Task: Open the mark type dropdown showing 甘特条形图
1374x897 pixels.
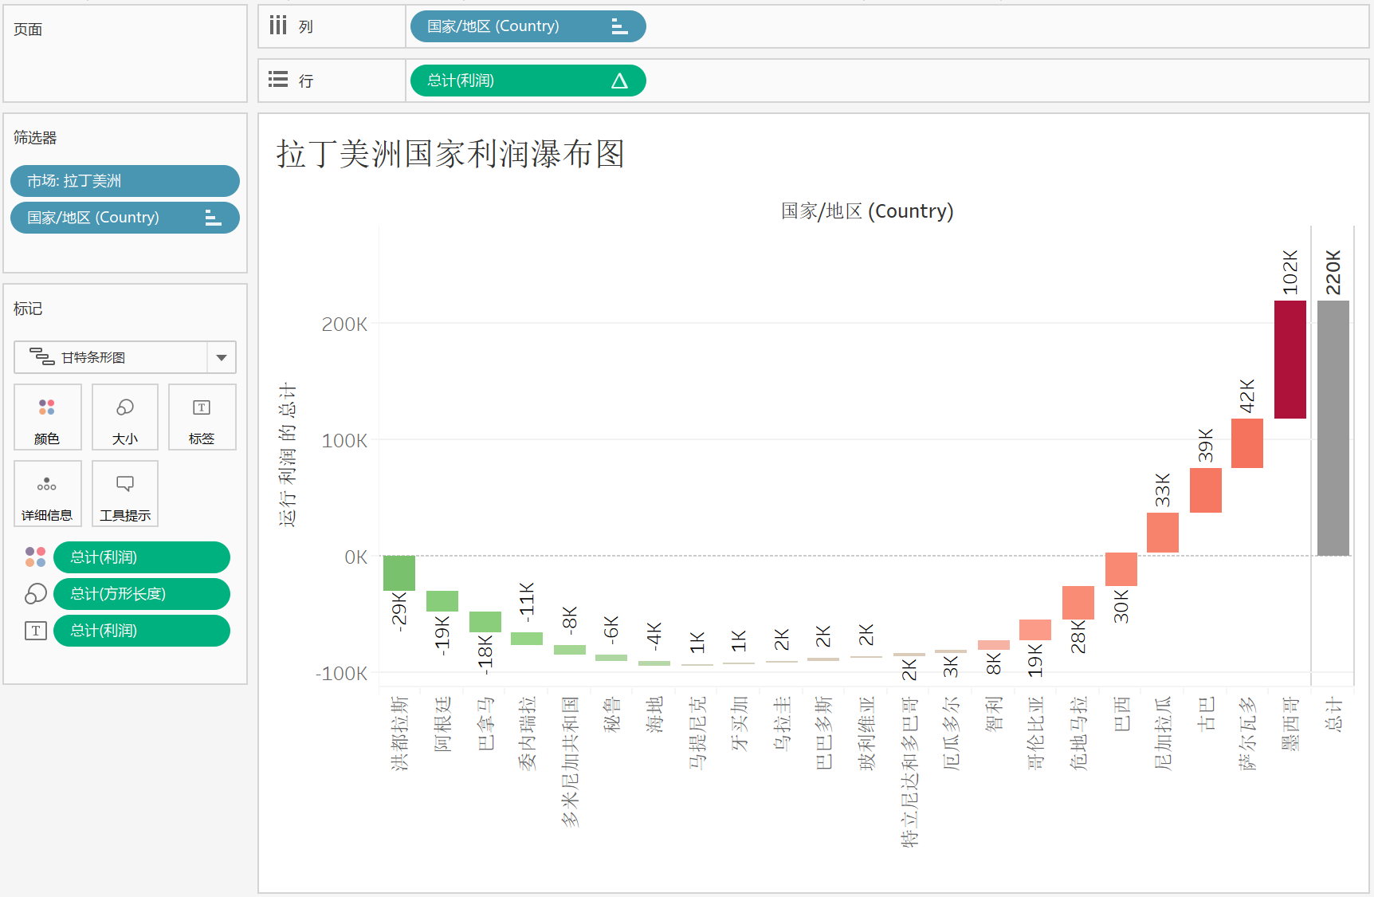Action: [222, 357]
